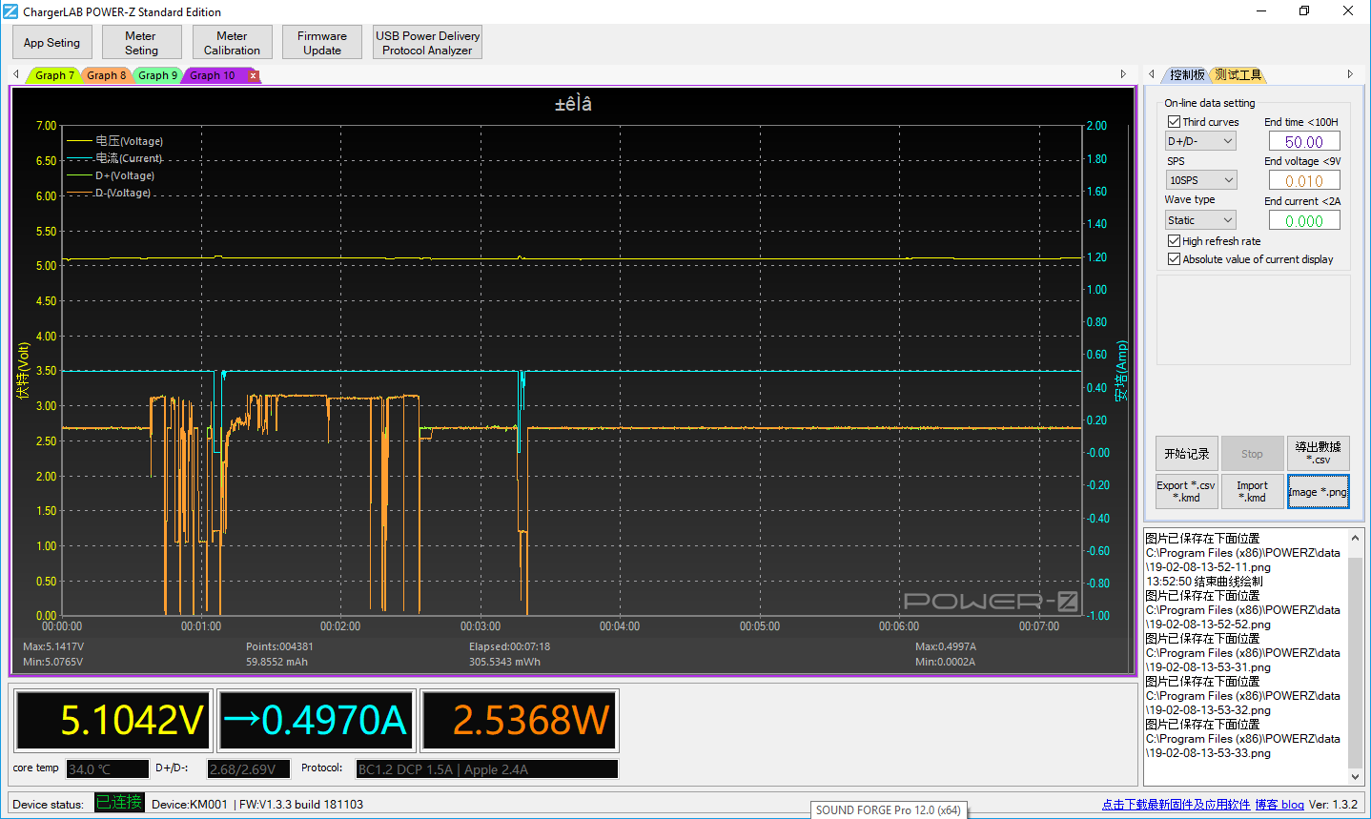Click 已连接 device status indicator
1371x819 pixels.
point(119,803)
